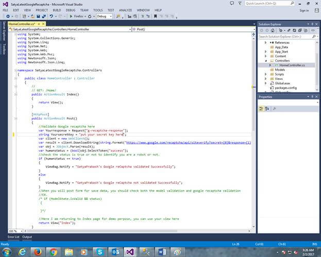Click Categorized view icon in Properties panel
Screen dimensions: 321x257
262,109
